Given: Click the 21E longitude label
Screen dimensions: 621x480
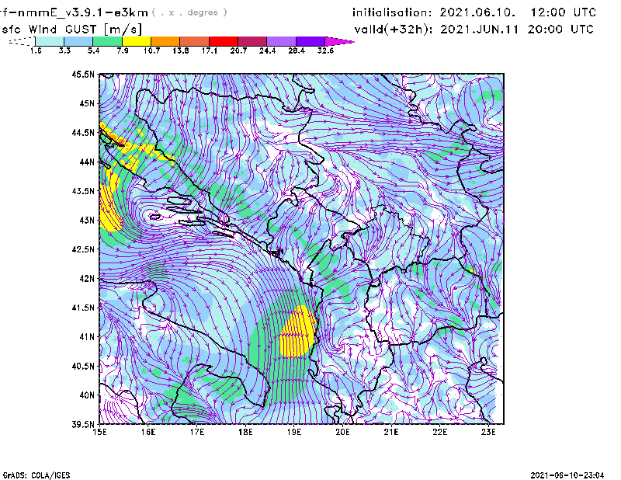Looking at the screenshot, I should coord(391,432).
